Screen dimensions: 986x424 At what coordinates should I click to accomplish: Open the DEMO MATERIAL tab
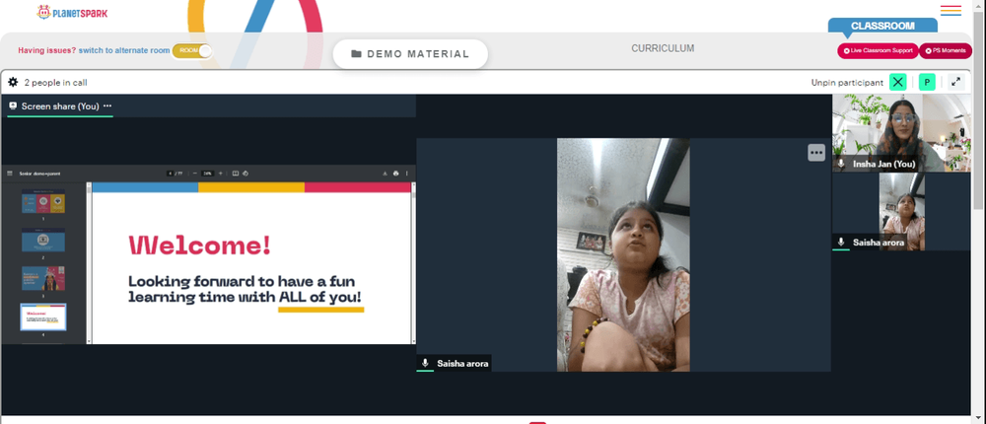click(x=410, y=54)
